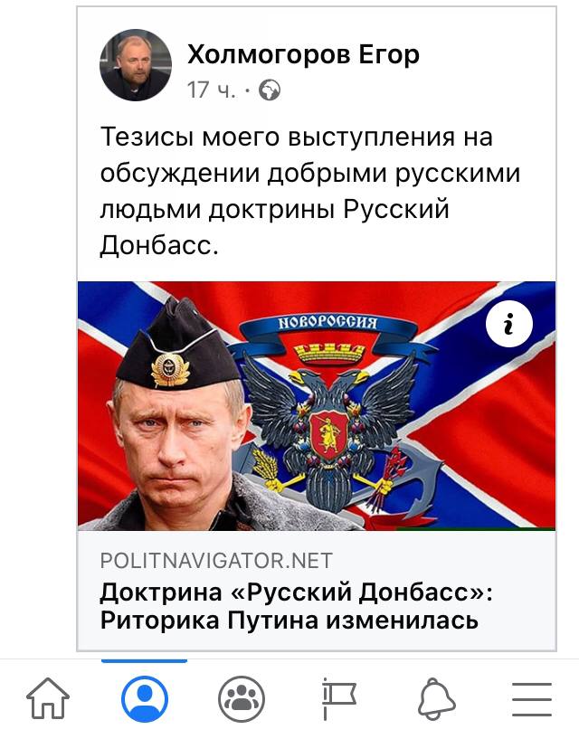Tap the blue Profile tab icon
Screen dimensions: 579x739
(144, 699)
